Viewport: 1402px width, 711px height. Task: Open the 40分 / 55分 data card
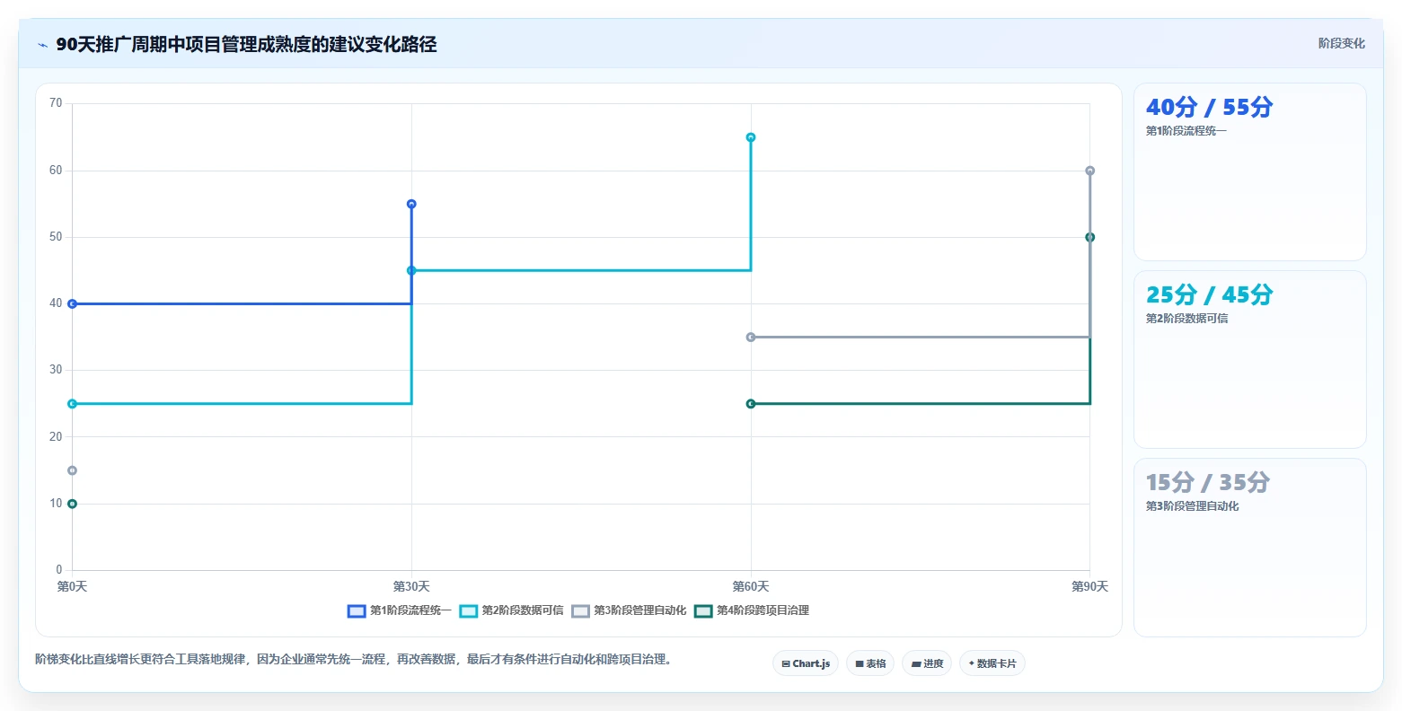coord(1249,171)
